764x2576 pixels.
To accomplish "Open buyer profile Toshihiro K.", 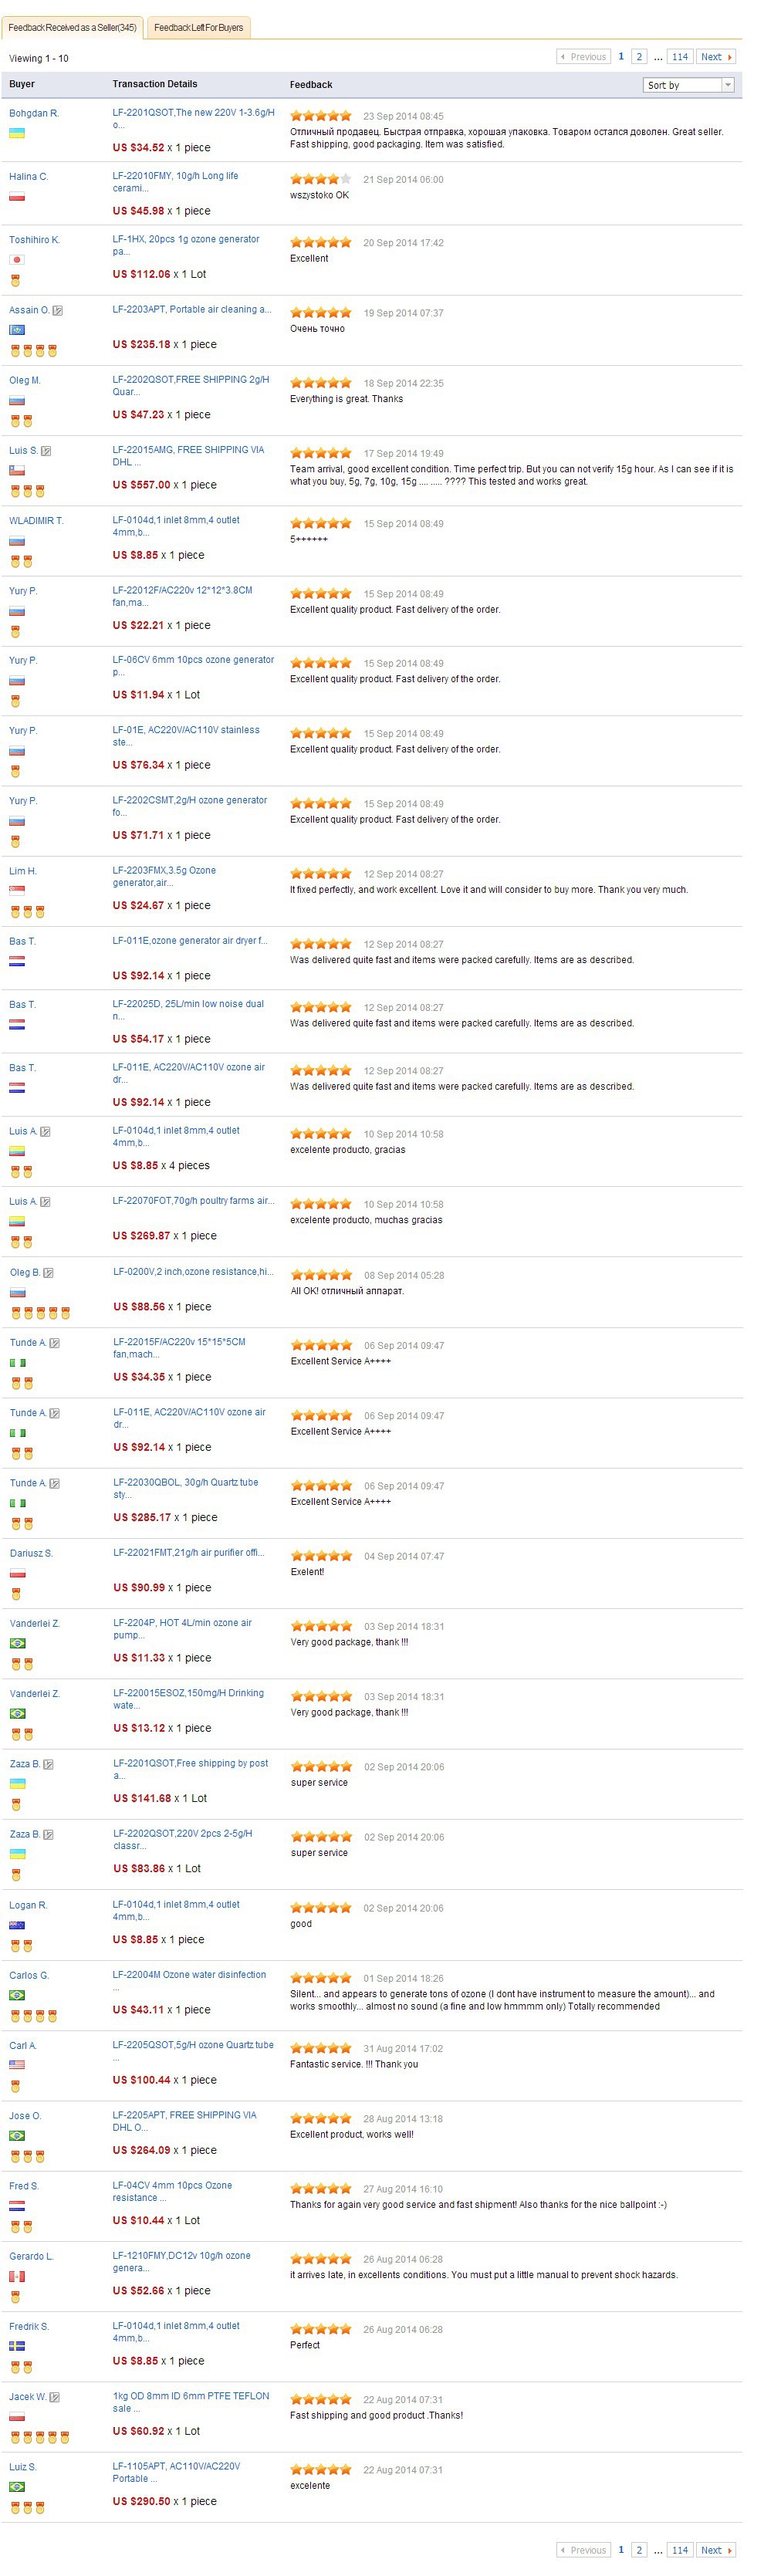I will click(x=35, y=240).
